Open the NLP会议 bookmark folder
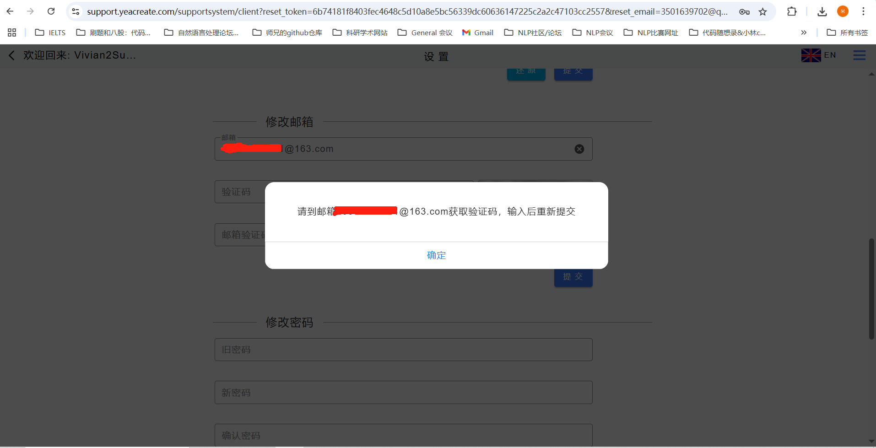 pos(593,32)
